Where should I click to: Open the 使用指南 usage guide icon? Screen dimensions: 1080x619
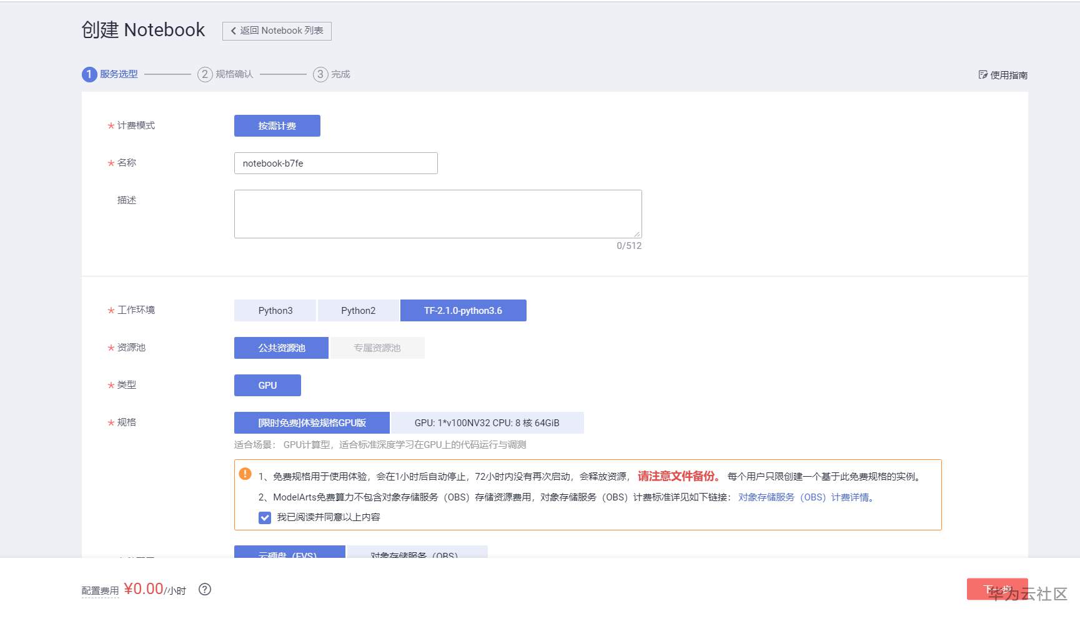pyautogui.click(x=983, y=75)
